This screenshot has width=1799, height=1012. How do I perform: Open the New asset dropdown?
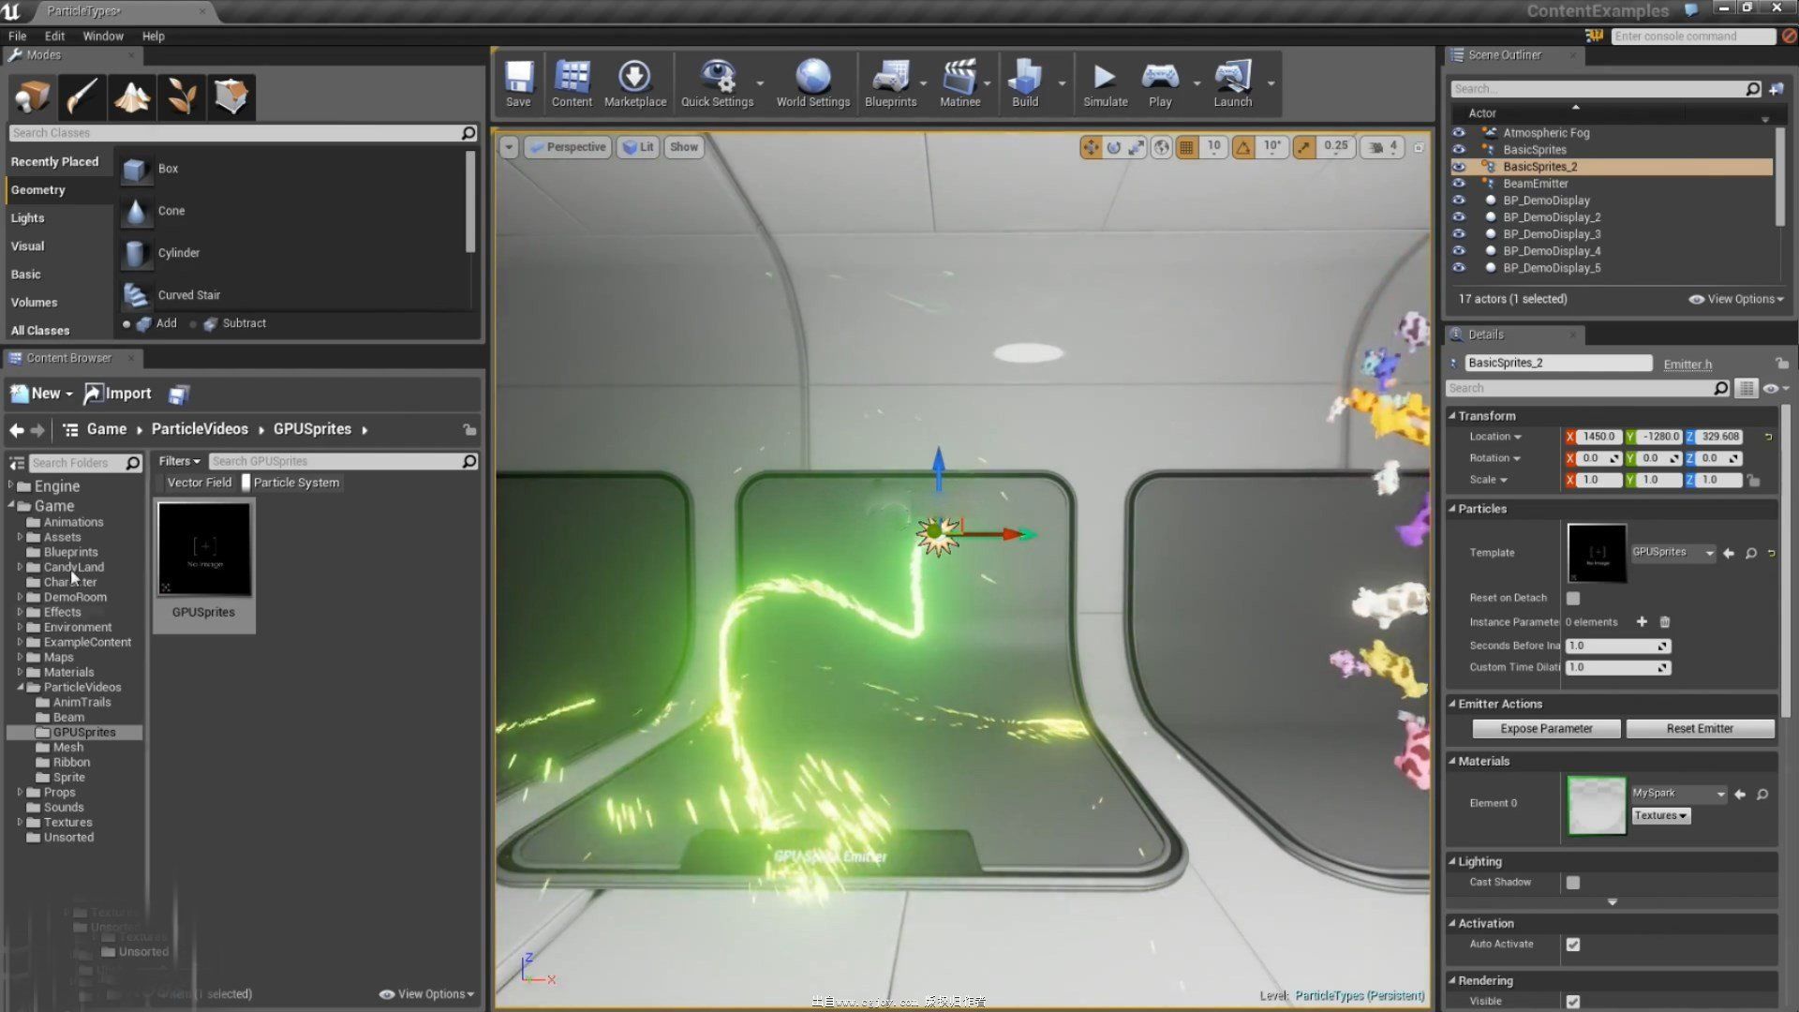[41, 394]
